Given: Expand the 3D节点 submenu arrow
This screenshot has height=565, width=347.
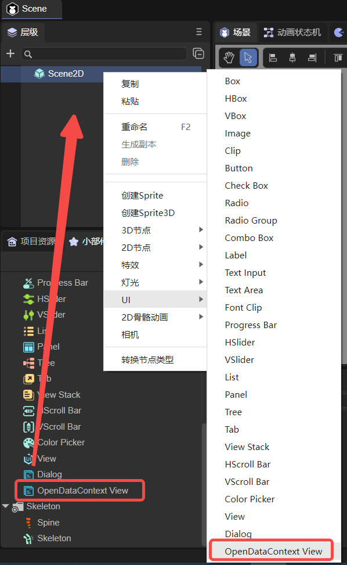Looking at the screenshot, I should click(x=201, y=230).
